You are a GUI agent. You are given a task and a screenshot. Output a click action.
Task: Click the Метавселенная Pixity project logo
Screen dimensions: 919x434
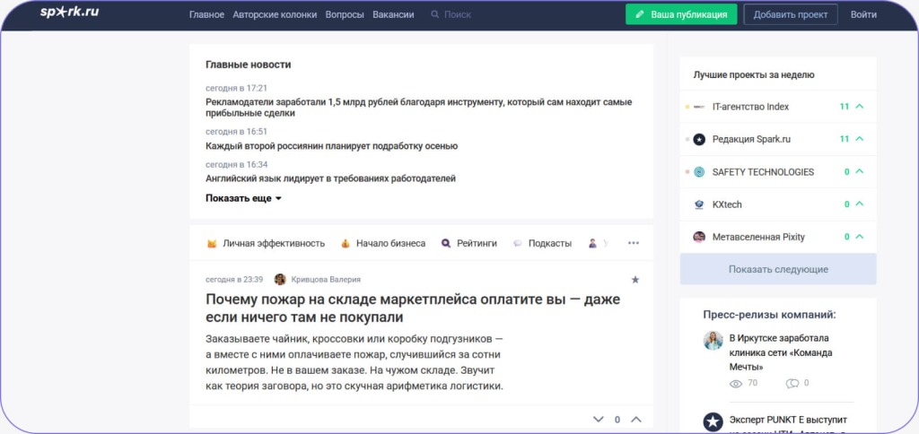(x=699, y=238)
